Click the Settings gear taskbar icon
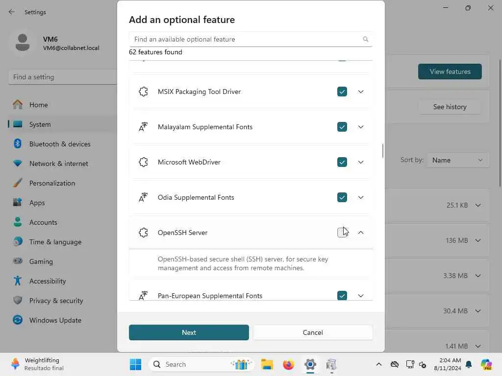502x376 pixels. tap(310, 364)
